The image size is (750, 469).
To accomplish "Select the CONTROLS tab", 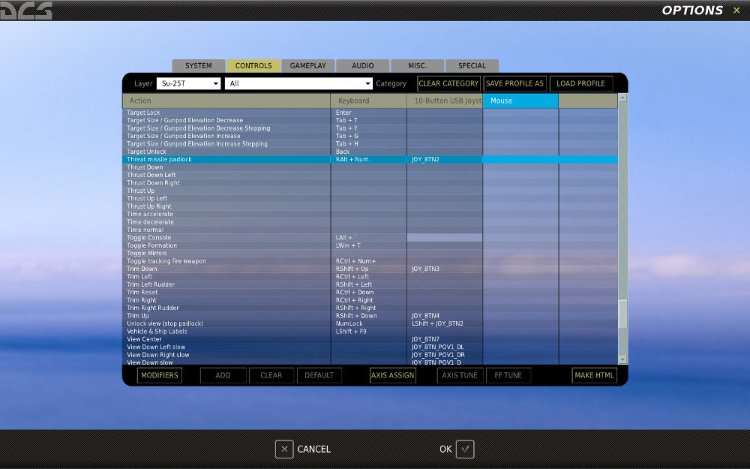I will [x=253, y=65].
